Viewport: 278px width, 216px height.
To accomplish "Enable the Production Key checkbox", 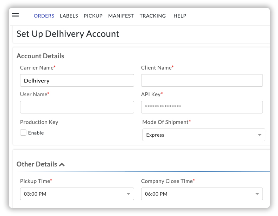I will click(23, 132).
